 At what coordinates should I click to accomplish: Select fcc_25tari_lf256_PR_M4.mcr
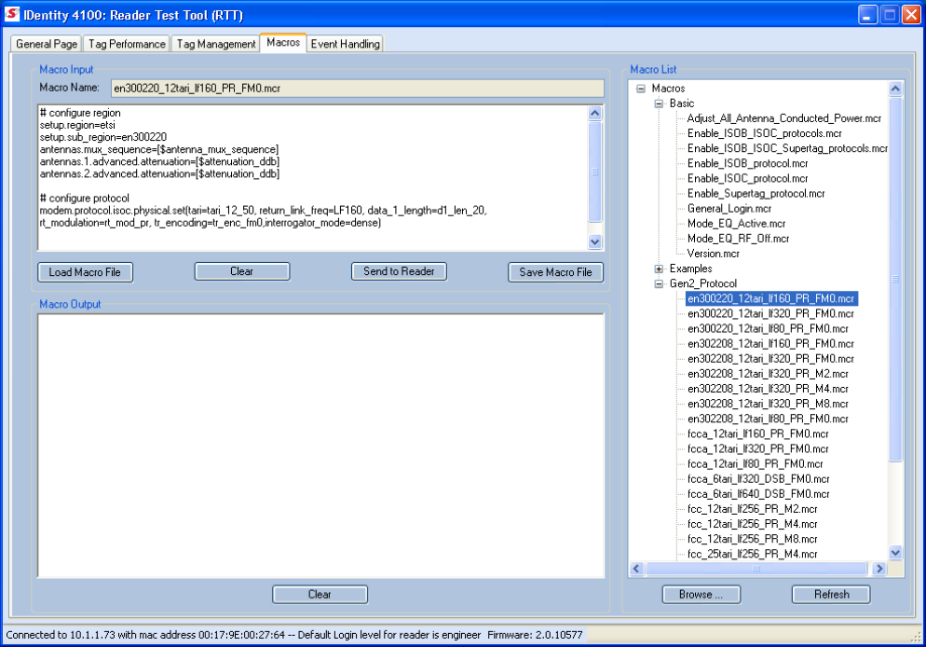pos(753,554)
